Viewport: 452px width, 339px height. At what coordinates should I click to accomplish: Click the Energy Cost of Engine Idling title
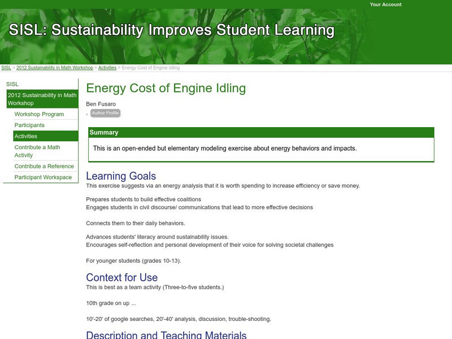[165, 88]
